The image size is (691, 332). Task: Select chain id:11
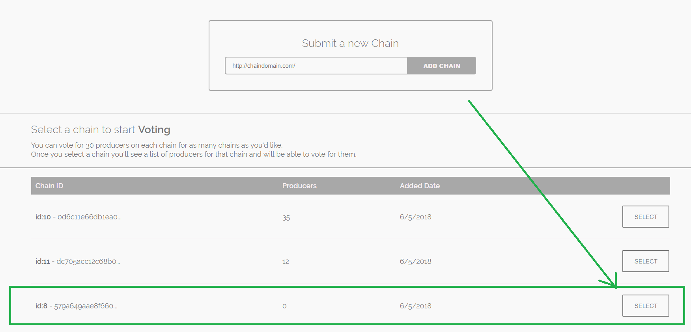pyautogui.click(x=646, y=261)
